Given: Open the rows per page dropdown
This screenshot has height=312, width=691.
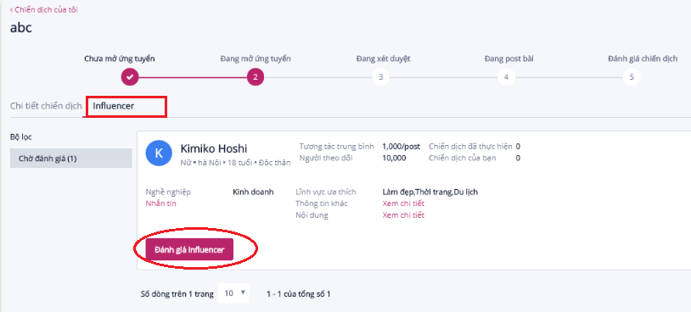Looking at the screenshot, I should click(233, 293).
